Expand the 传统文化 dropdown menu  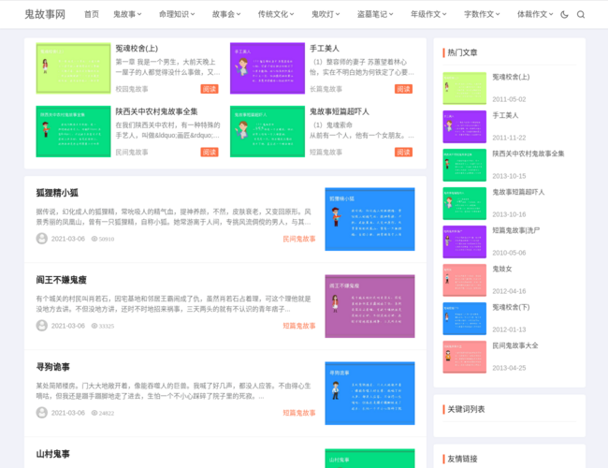click(276, 14)
